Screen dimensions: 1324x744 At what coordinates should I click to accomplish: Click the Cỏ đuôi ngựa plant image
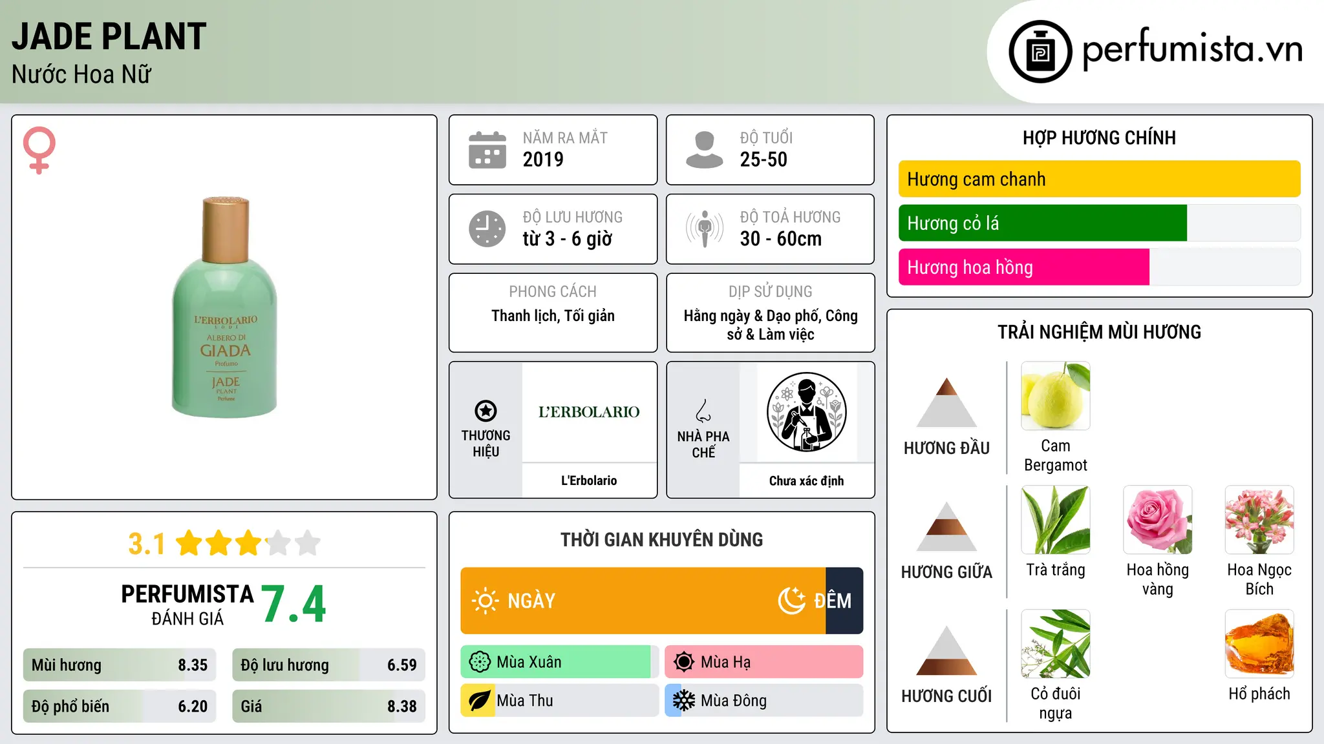1056,644
